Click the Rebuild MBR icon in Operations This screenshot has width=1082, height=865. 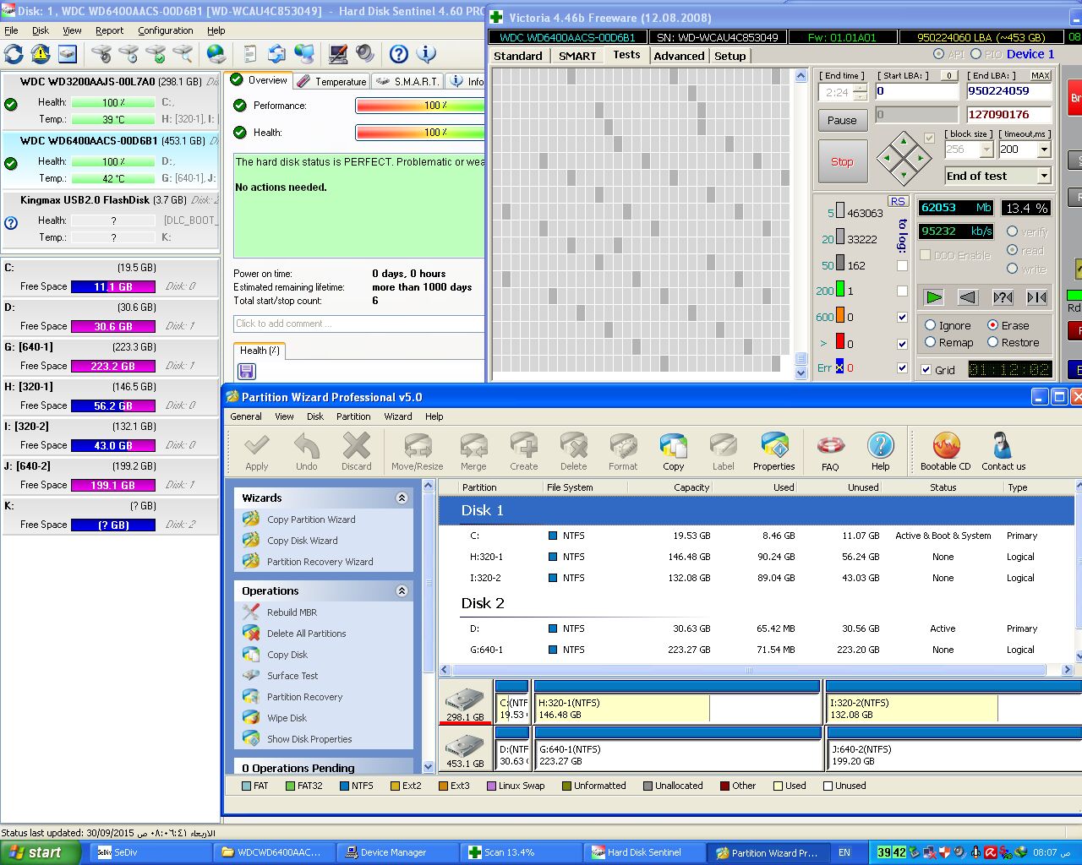pos(251,612)
